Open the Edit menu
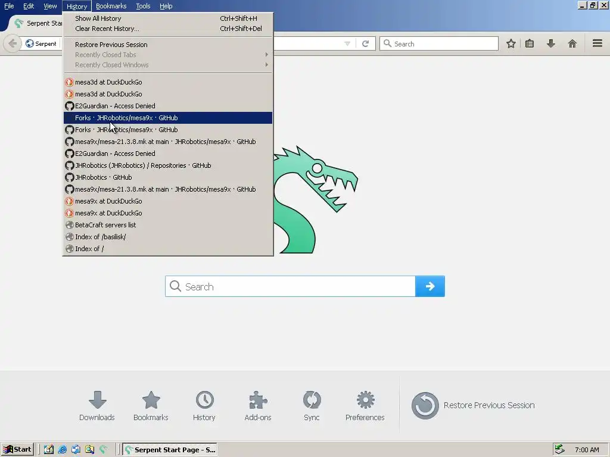The height and width of the screenshot is (457, 610). pos(29,6)
